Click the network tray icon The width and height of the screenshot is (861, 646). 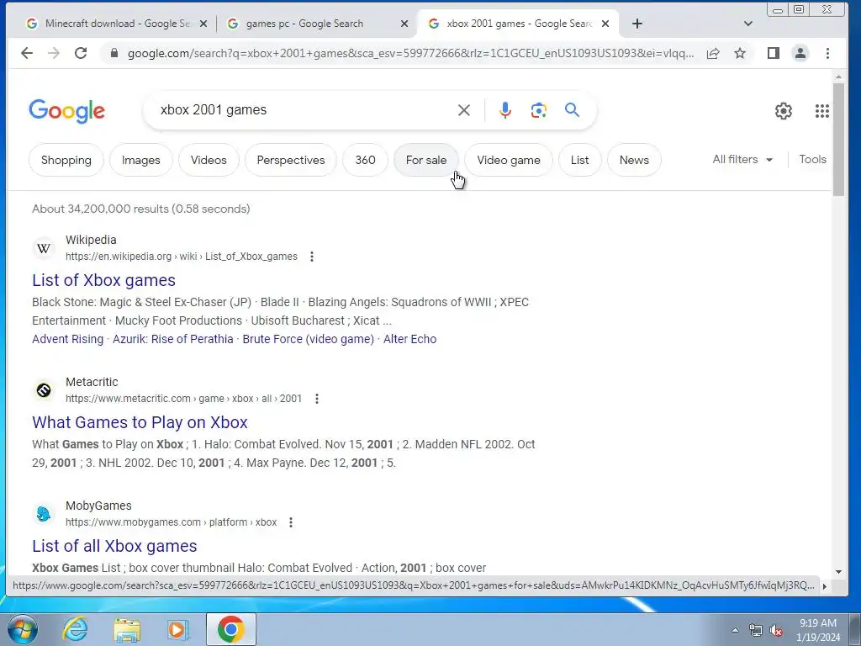coord(756,631)
